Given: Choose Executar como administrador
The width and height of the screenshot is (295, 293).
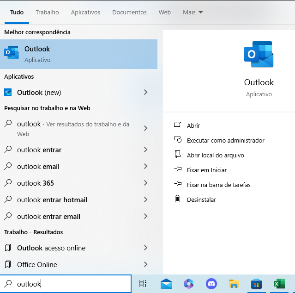Looking at the screenshot, I should click(x=226, y=140).
